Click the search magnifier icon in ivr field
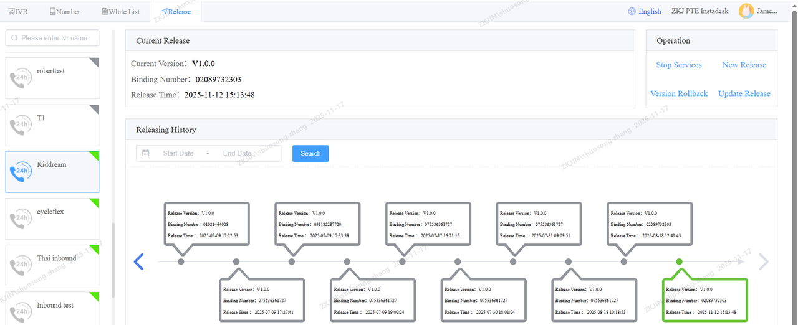Viewport: 798px width, 325px height. (14, 38)
